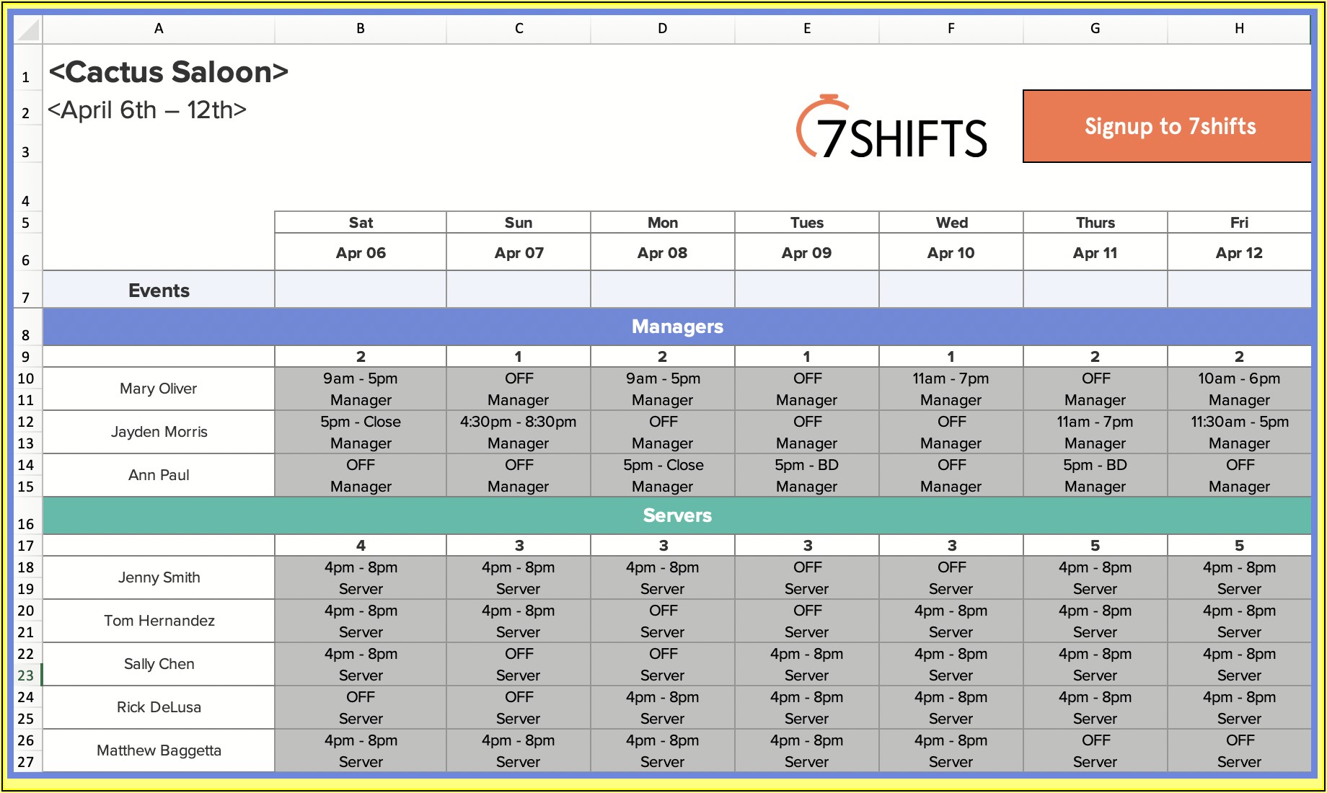The image size is (1327, 793).
Task: Select column D header
Action: point(662,29)
